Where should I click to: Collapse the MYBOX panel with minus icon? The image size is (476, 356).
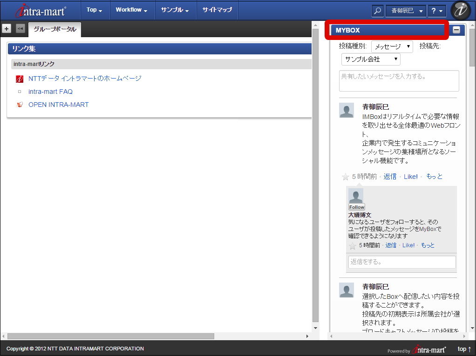point(456,30)
